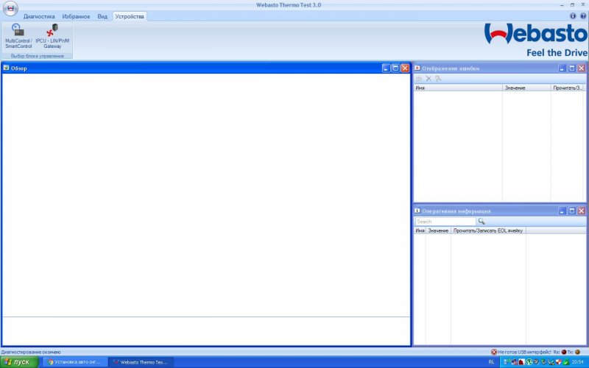589x368 pixels.
Task: Minimize the Отображение ошибки panel
Action: pyautogui.click(x=562, y=68)
